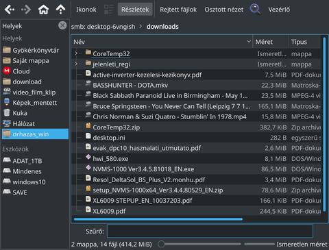The image size is (329, 250).
Task: Select XL6009-STEPUP_EN_10037203.pdf
Action: coord(196,201)
